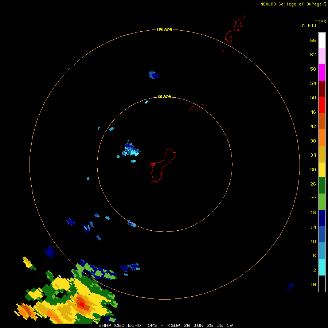Click the 54 value on the scale
The height and width of the screenshot is (328, 328).
(x=313, y=83)
